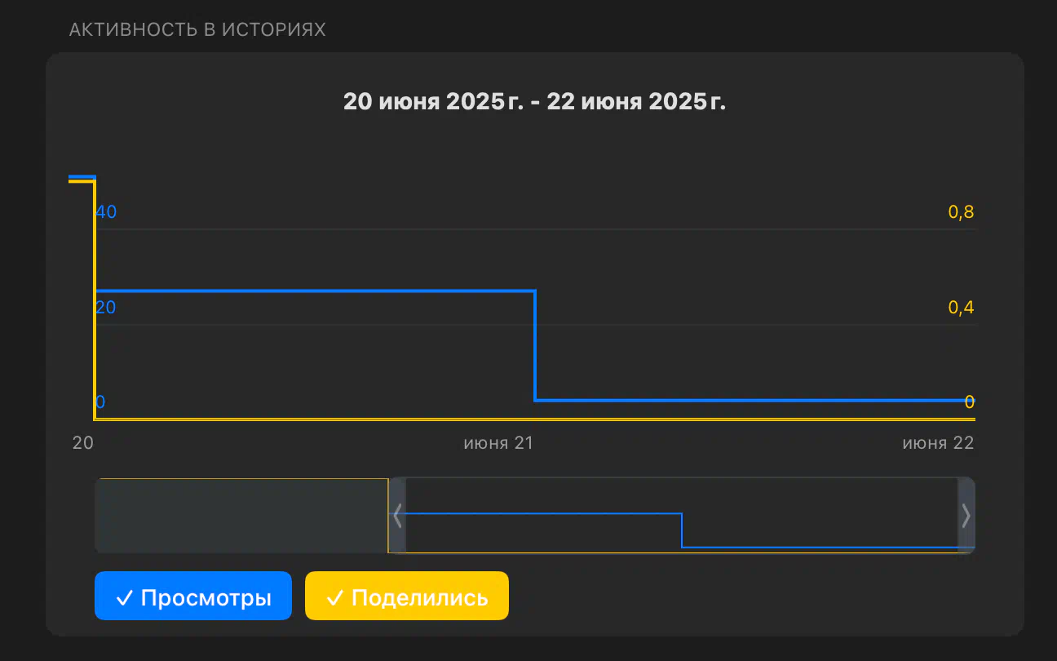1057x661 pixels.
Task: Toggle the blue Просмотры series button
Action: pos(193,597)
